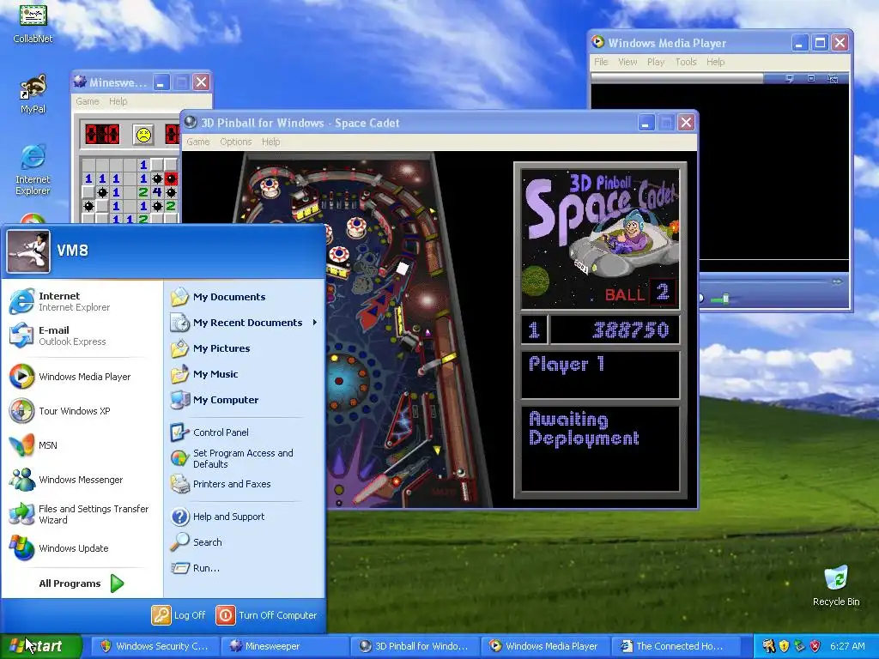Open My Computer from Start menu

[x=245, y=400]
